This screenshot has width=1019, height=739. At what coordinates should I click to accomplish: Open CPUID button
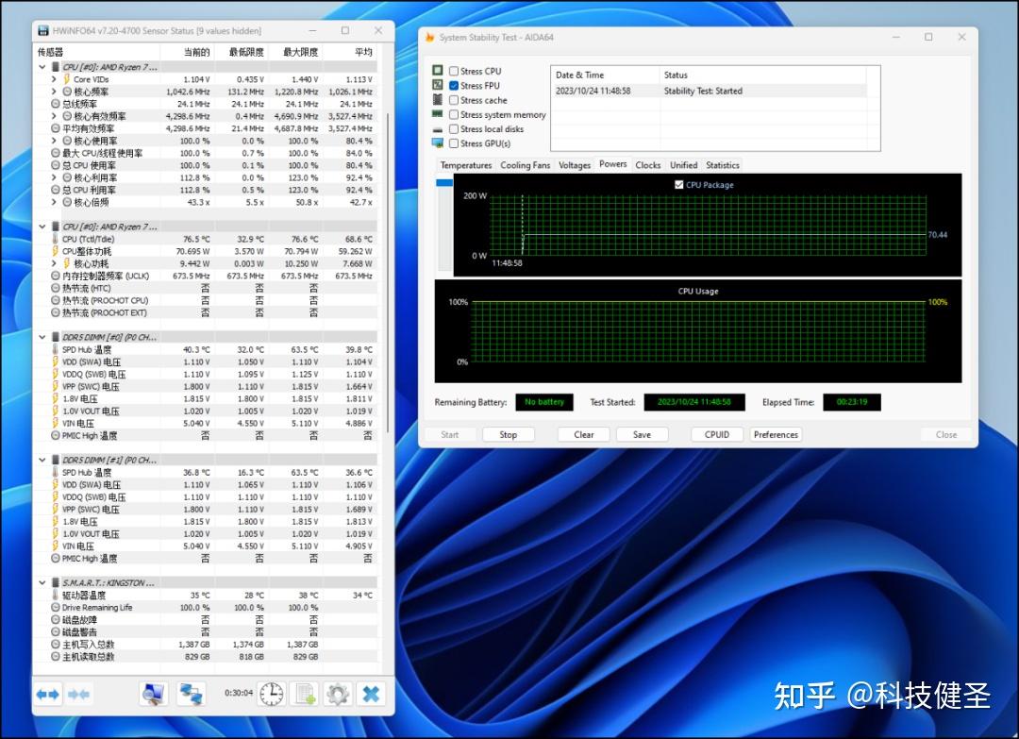[x=717, y=434]
